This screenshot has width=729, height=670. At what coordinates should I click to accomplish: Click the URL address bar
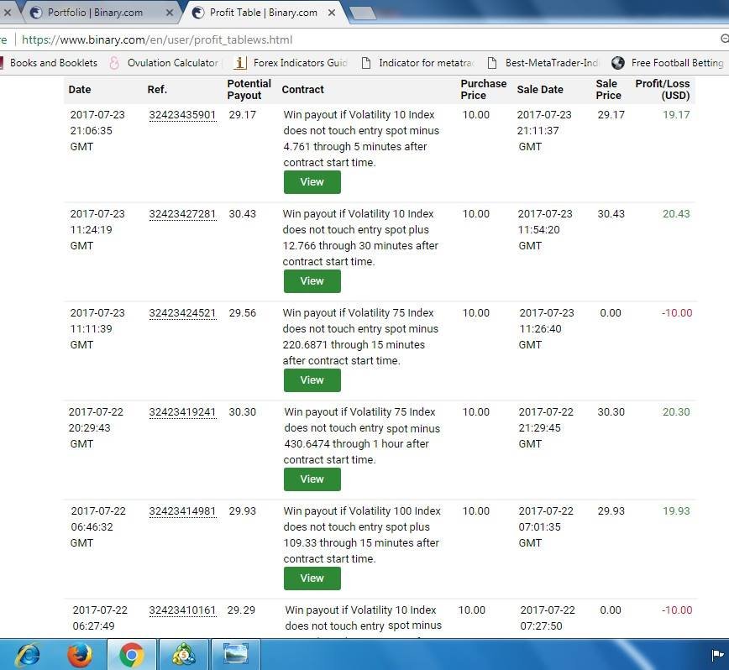point(363,39)
